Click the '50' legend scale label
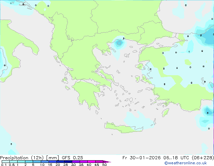Image resolution: width=214 pixels, height=166 pixels. (104, 165)
